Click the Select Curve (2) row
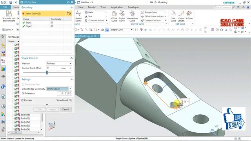The image size is (251, 141). [44, 14]
